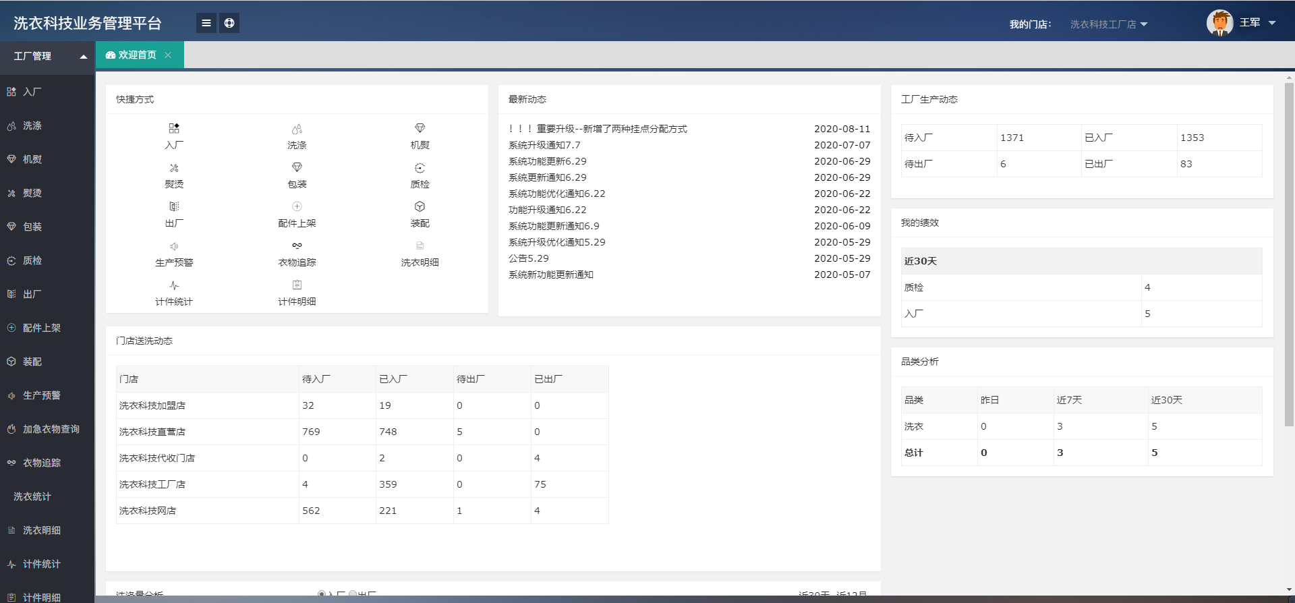Click the 洗衣科技加盟店 row name

[152, 405]
